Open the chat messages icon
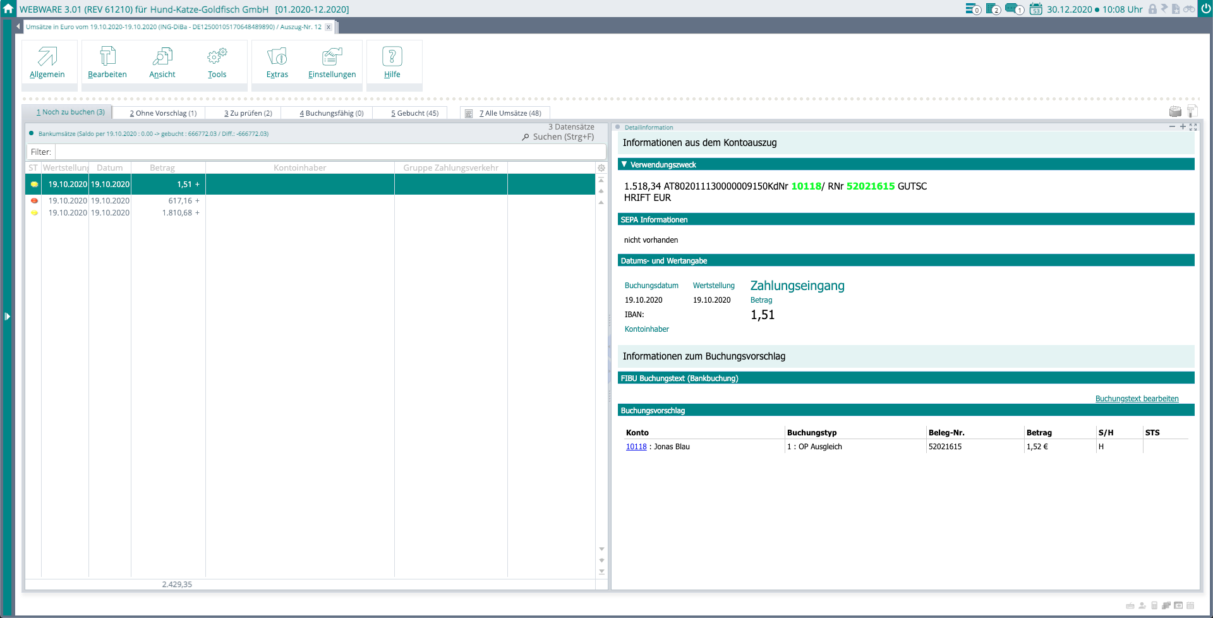The width and height of the screenshot is (1213, 618). [x=1013, y=9]
